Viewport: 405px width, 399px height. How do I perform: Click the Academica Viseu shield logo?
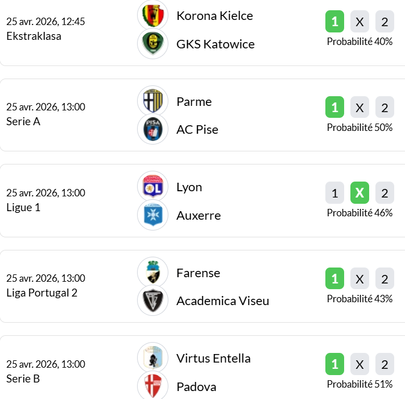152,301
